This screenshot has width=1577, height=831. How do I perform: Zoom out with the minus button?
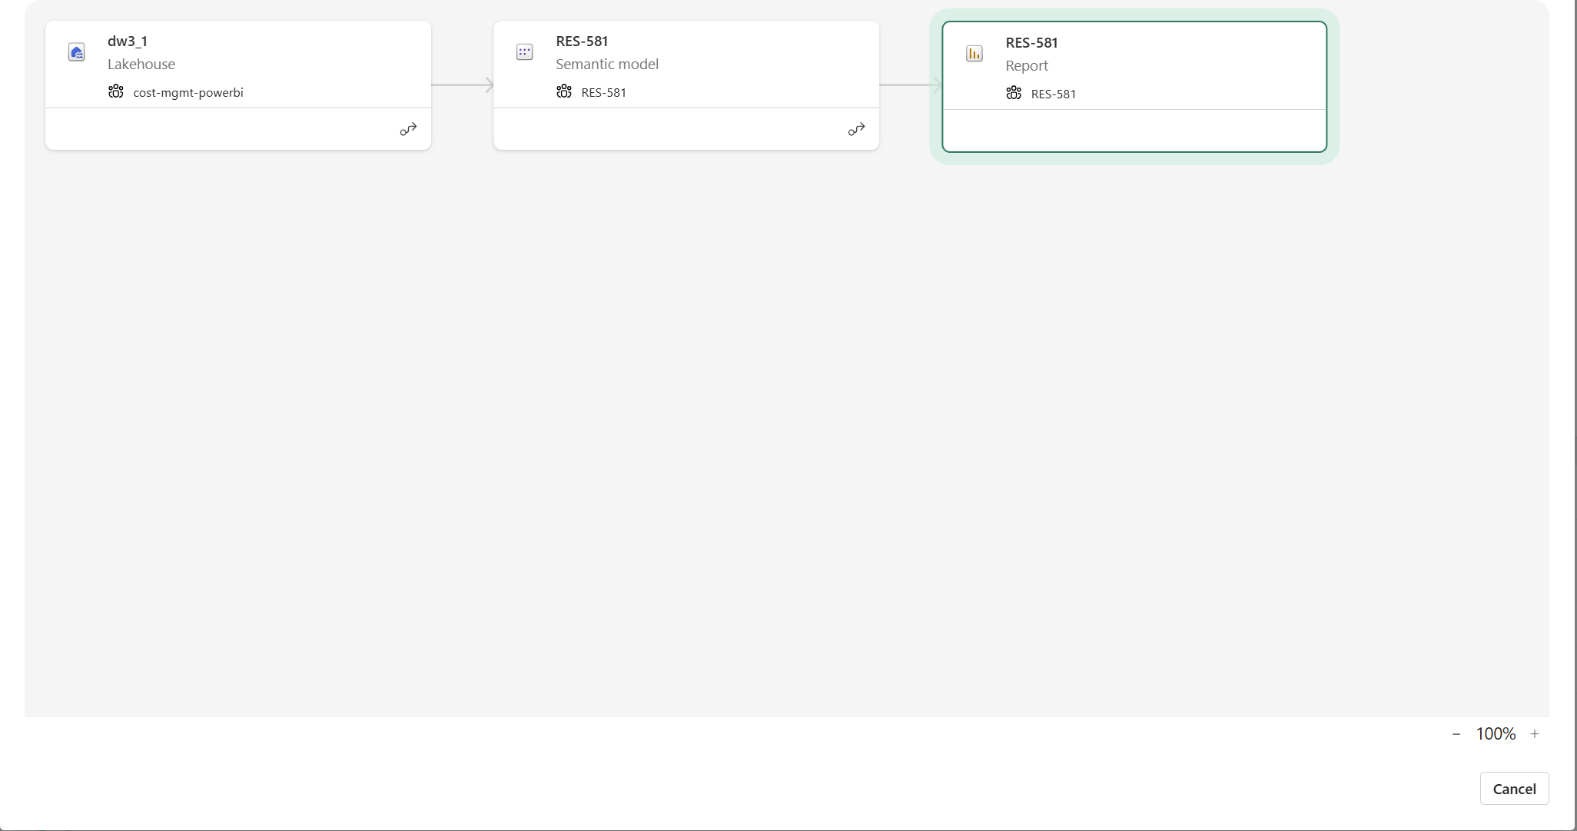coord(1456,734)
